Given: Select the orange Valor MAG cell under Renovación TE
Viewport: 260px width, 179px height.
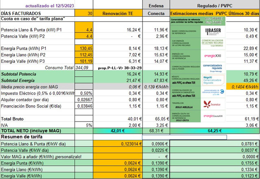Looking at the screenshot, I should pyautogui.click(x=118, y=156).
